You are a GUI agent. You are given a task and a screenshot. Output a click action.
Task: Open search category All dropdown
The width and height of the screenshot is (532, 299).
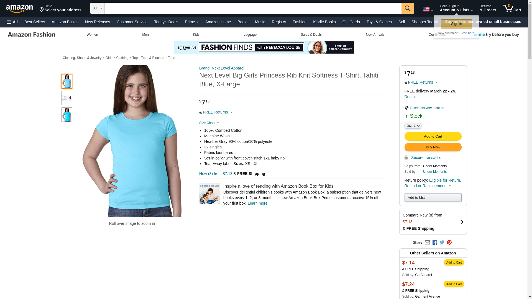[98, 8]
